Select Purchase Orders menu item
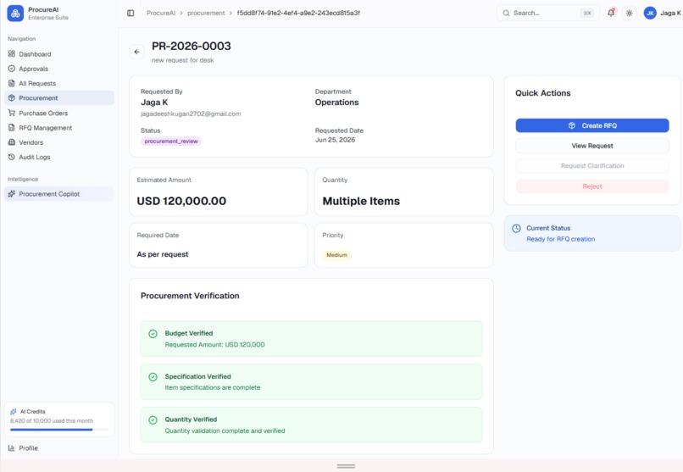 (59, 113)
